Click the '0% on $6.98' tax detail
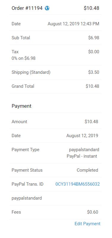The height and width of the screenshot is (238, 112). click(x=23, y=58)
